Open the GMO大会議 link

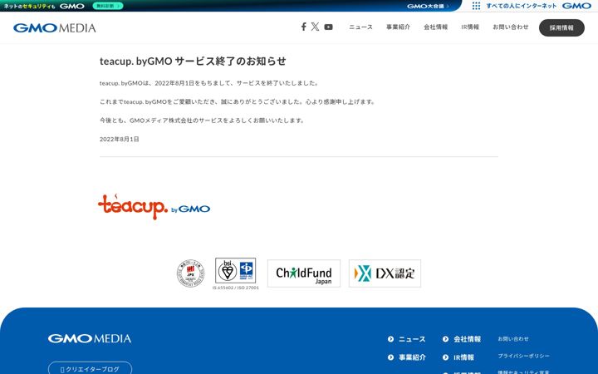(428, 6)
